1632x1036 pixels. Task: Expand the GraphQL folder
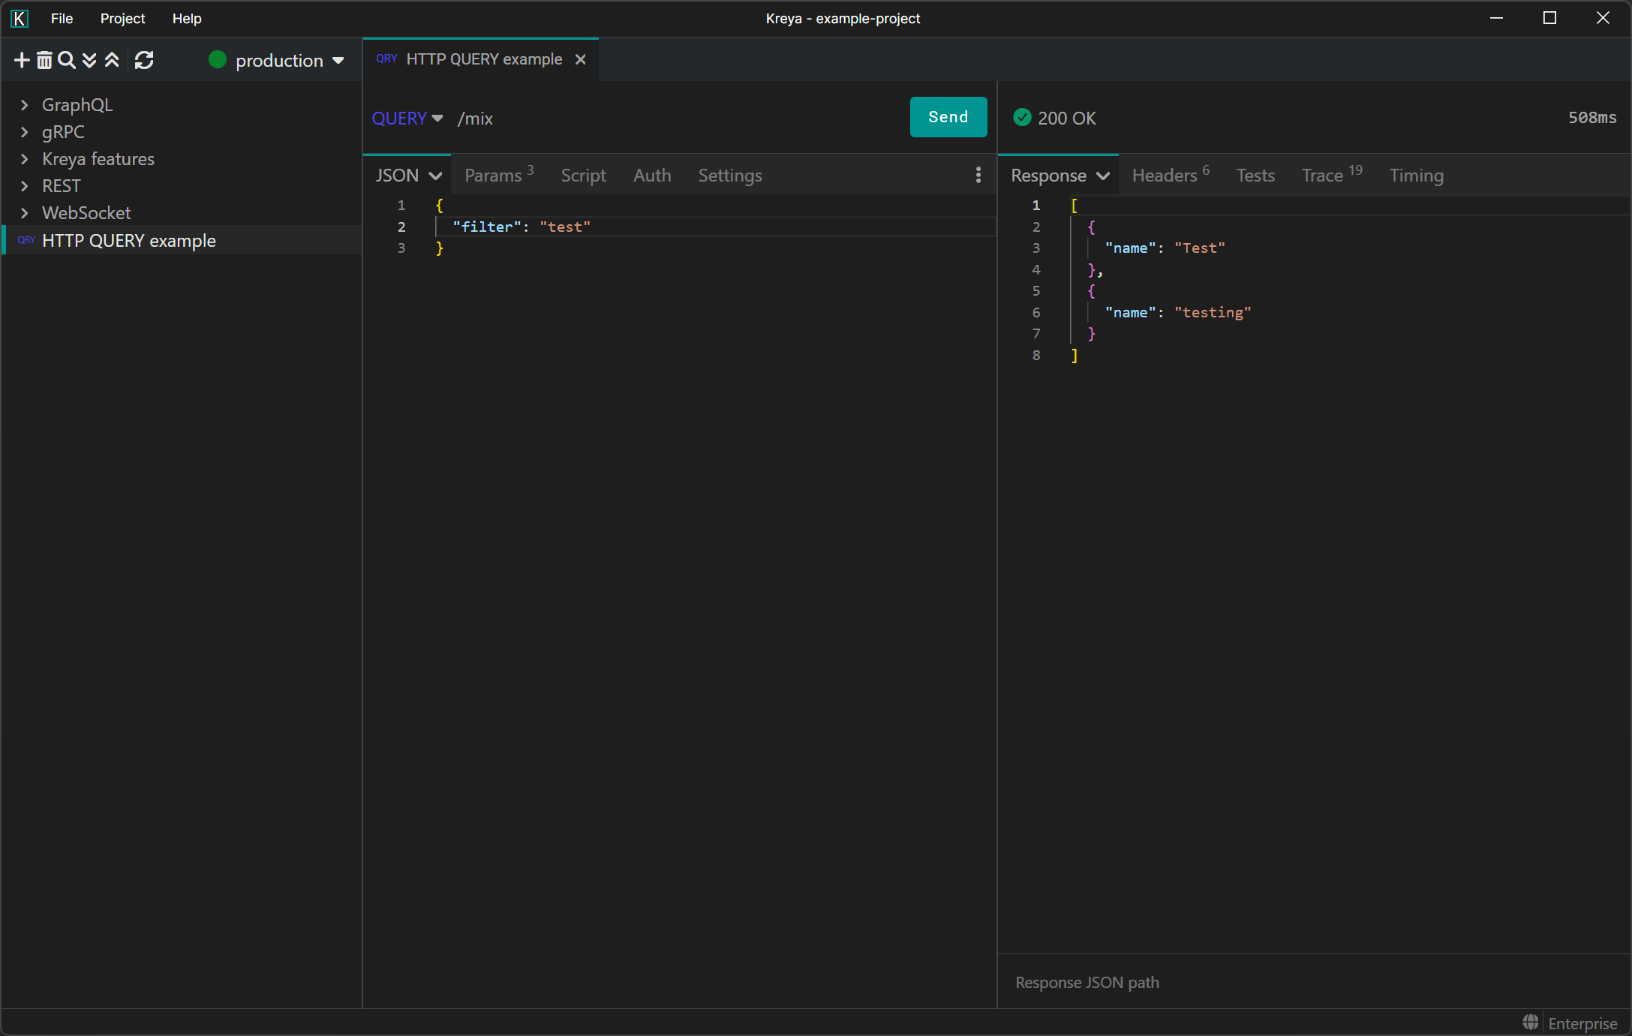tap(25, 105)
